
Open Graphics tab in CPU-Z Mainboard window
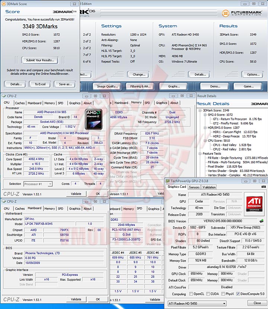[x=75, y=208]
